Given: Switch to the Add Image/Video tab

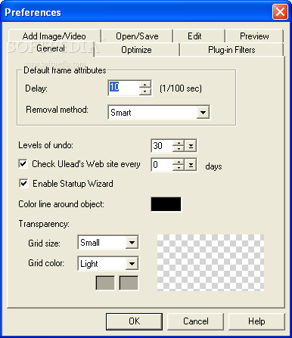Looking at the screenshot, I should pos(54,36).
